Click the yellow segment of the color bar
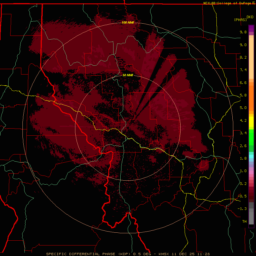This screenshot has width=256, height=256. click(x=251, y=122)
